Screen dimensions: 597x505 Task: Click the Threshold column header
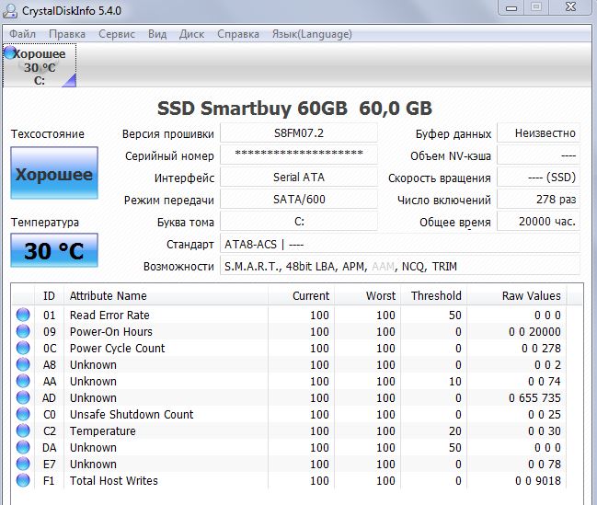(433, 295)
